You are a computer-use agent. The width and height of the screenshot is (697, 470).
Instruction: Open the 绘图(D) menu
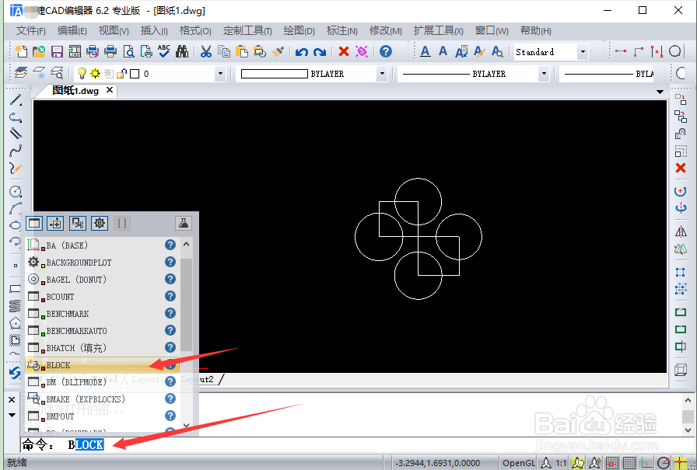click(299, 31)
